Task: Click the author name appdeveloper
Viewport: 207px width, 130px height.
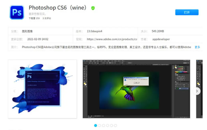Action: [x=161, y=39]
